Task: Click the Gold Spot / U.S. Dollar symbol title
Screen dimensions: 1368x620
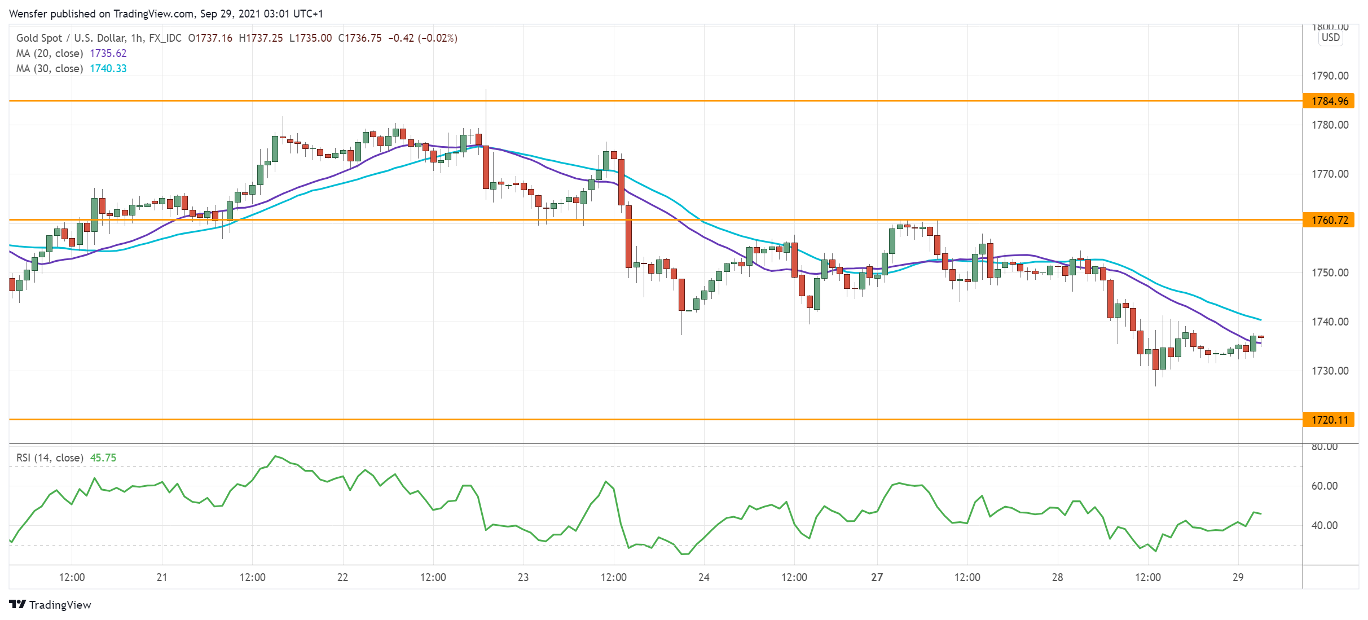Action: [x=71, y=38]
